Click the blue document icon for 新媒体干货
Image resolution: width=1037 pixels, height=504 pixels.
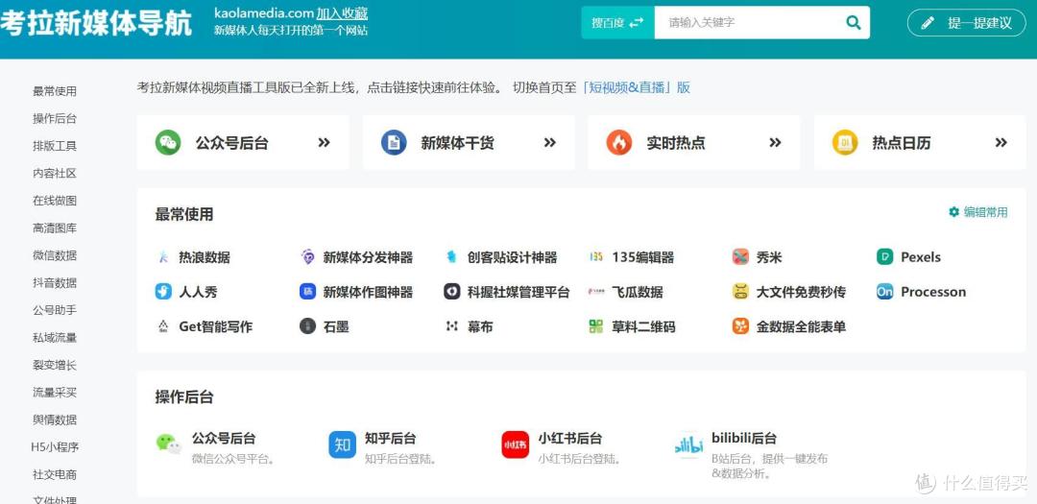tap(394, 143)
